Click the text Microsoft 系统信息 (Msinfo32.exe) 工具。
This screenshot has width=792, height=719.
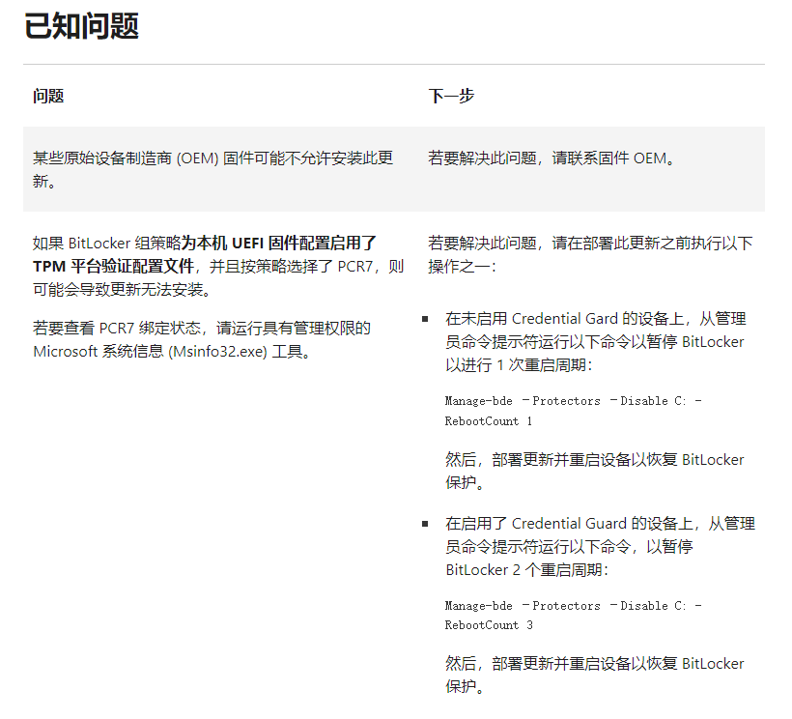pos(172,351)
